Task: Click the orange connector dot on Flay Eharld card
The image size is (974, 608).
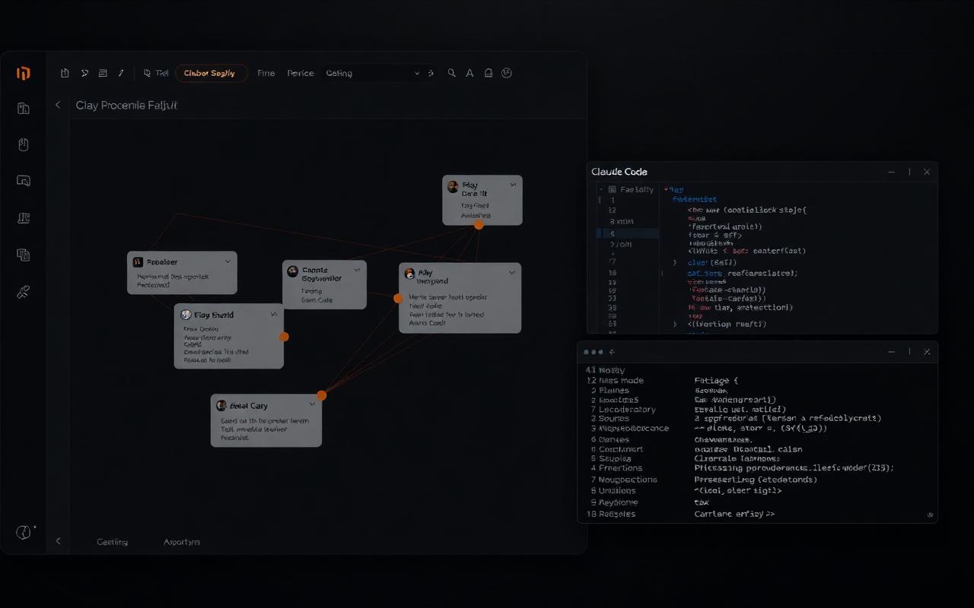Action: point(284,337)
